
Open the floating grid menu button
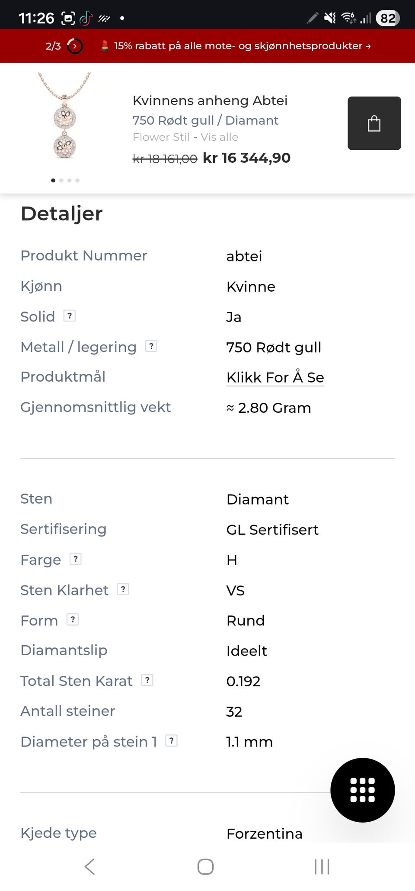coord(362,790)
